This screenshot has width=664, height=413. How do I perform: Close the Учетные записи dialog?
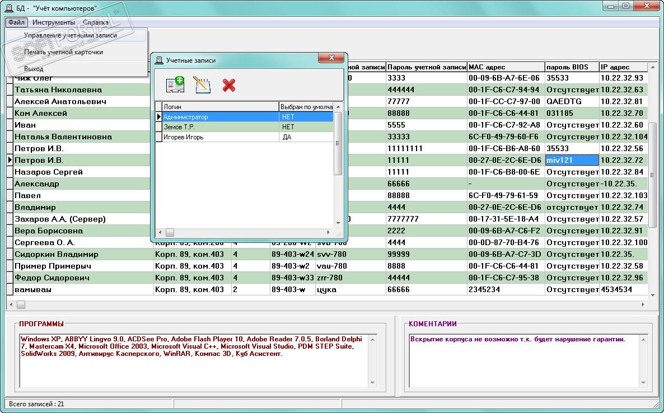pyautogui.click(x=330, y=58)
